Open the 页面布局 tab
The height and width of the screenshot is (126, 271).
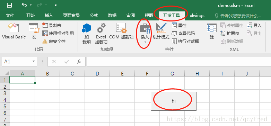(71, 16)
